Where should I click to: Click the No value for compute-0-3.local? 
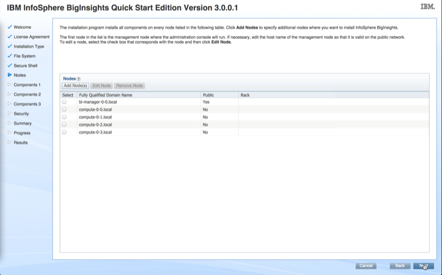point(205,132)
